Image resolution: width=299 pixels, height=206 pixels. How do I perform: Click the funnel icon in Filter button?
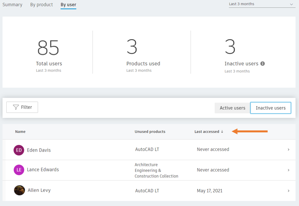[16, 107]
